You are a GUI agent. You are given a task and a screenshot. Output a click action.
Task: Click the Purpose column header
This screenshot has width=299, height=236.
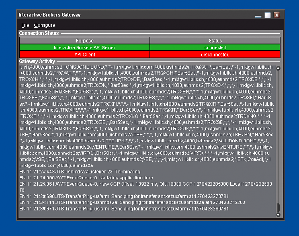tap(85, 41)
